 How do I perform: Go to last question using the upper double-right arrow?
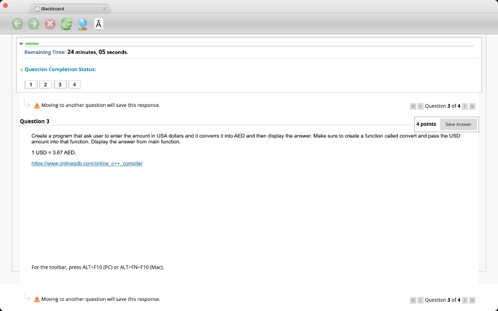point(472,106)
